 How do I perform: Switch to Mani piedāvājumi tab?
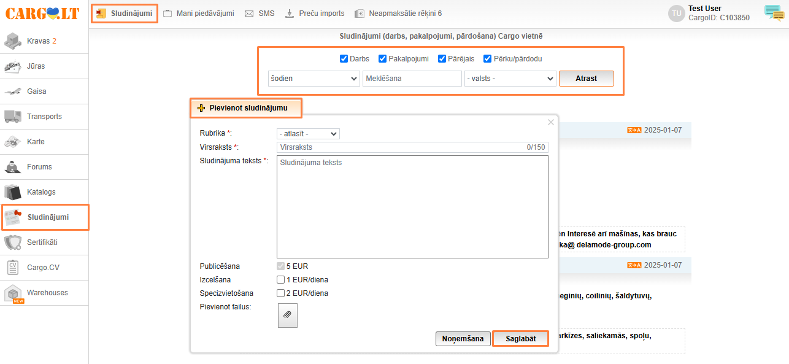[x=198, y=14]
